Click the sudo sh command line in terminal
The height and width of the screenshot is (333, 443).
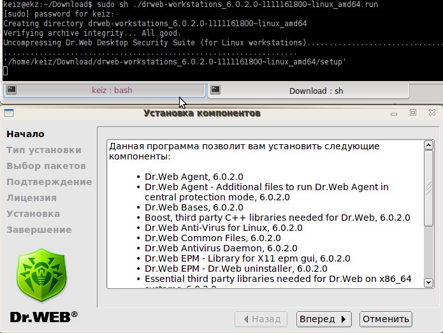[x=191, y=4]
